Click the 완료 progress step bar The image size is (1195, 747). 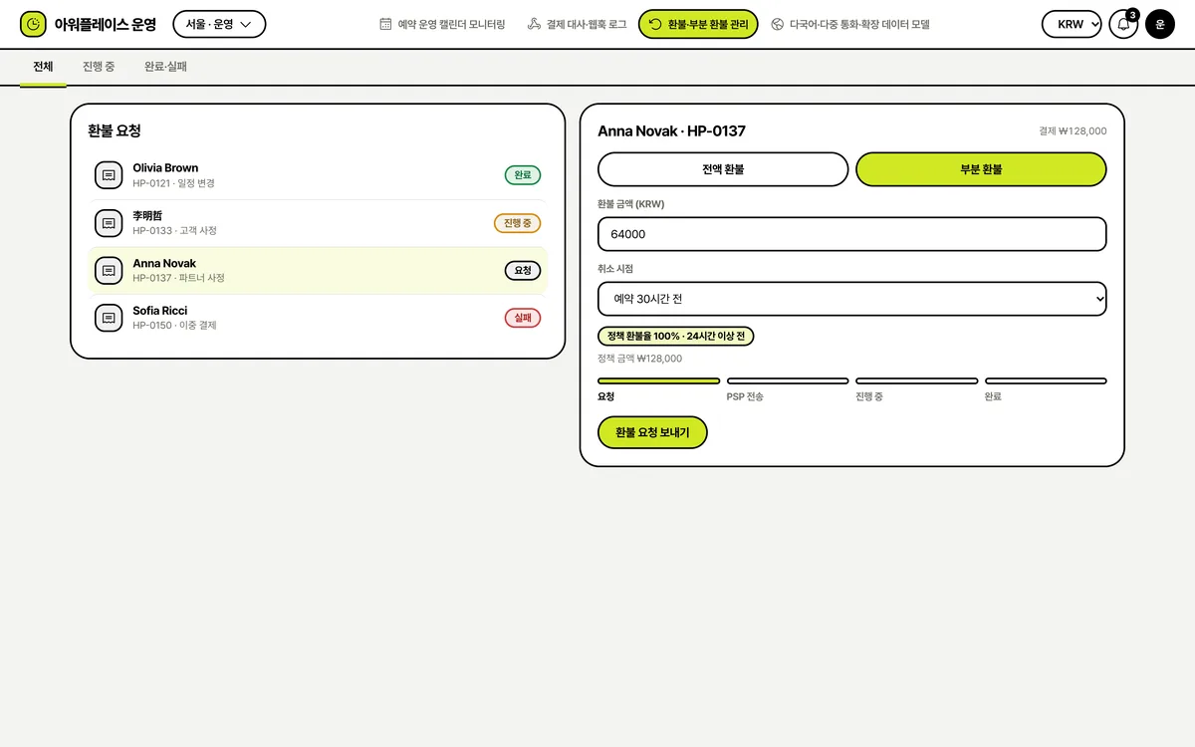tap(1046, 380)
